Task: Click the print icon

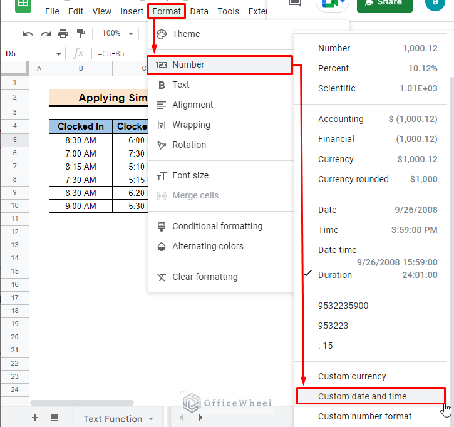Action: tap(63, 34)
